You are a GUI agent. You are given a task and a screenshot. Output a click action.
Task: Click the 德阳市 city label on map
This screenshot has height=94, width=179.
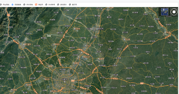[x=100, y=29]
